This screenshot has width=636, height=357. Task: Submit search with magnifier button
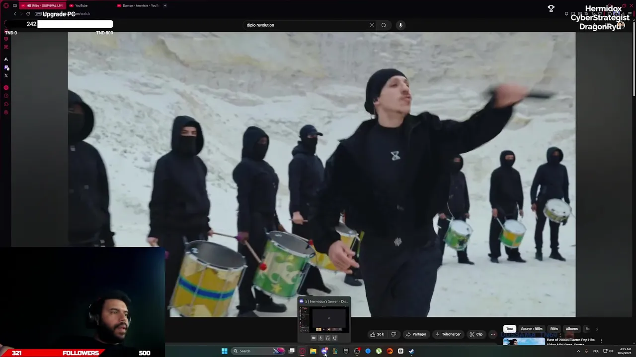(384, 25)
